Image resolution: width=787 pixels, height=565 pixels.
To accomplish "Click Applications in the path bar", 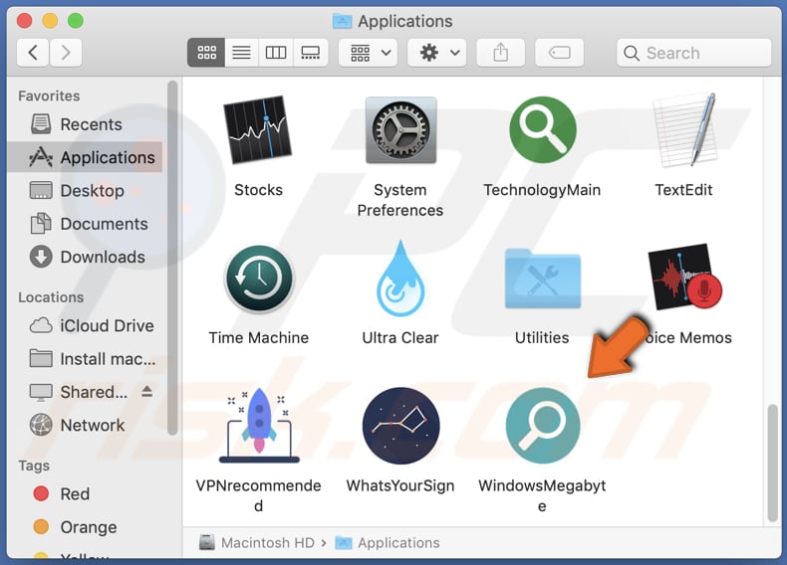I will (388, 542).
